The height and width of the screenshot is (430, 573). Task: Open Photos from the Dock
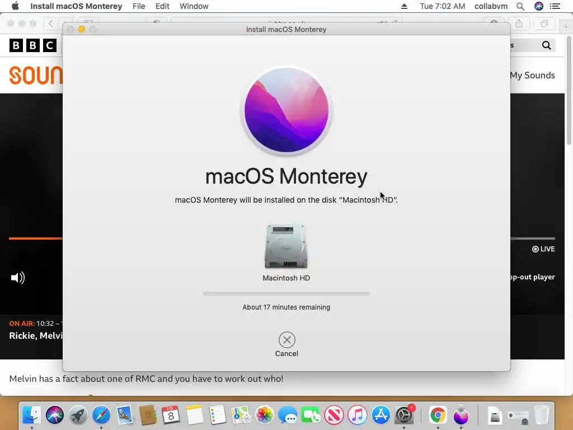tap(264, 415)
